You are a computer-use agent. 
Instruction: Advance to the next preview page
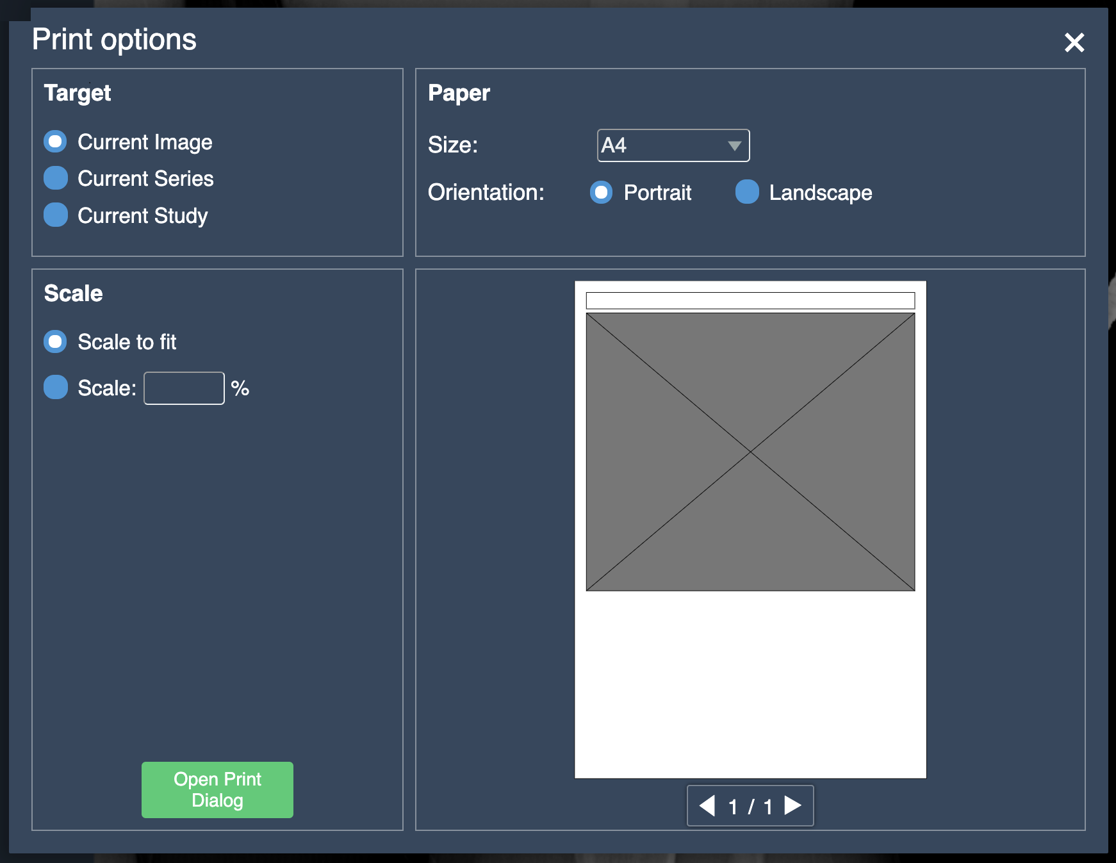click(x=793, y=805)
